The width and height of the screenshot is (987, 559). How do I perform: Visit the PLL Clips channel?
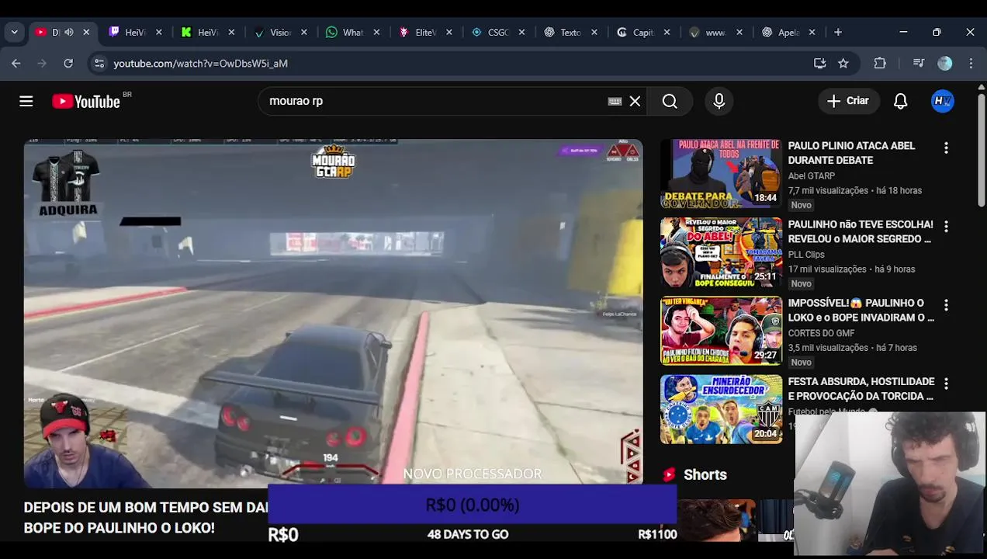pyautogui.click(x=806, y=255)
